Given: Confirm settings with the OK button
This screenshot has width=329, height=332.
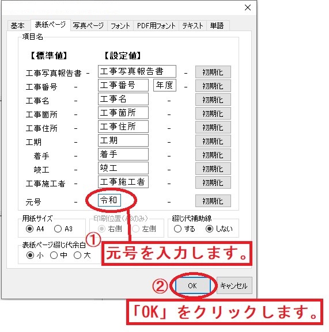Looking at the screenshot, I should click(x=192, y=285).
